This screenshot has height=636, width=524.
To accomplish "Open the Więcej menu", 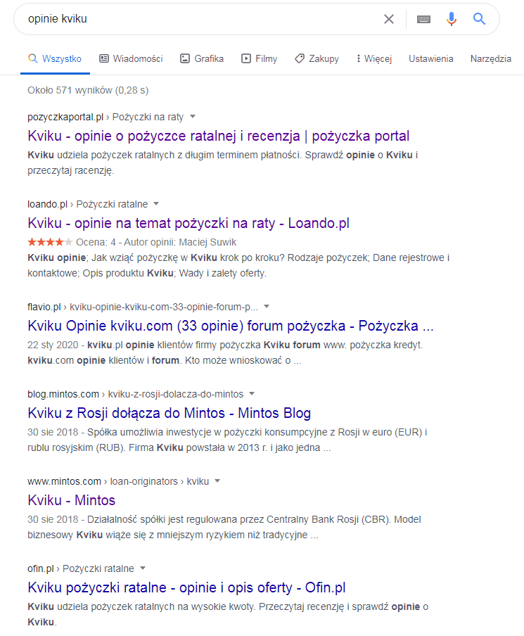I will 373,59.
